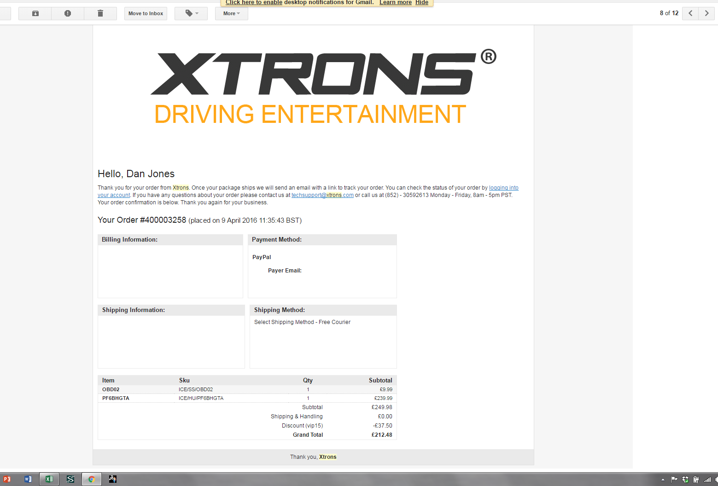718x486 pixels.
Task: Show hidden system tray icons
Action: coord(663,480)
